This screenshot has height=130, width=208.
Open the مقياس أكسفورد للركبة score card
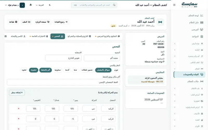pos(146,80)
